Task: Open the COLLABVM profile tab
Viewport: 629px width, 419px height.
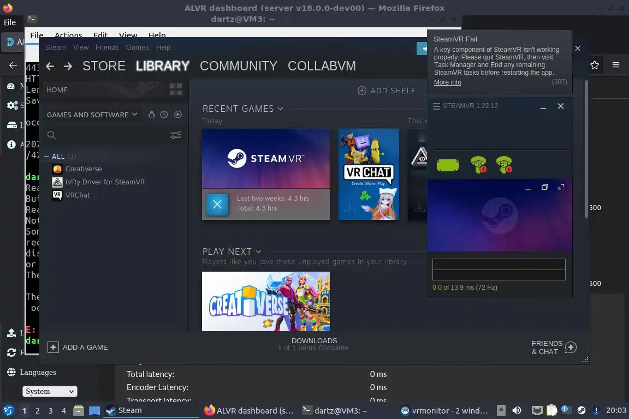Action: 322,66
